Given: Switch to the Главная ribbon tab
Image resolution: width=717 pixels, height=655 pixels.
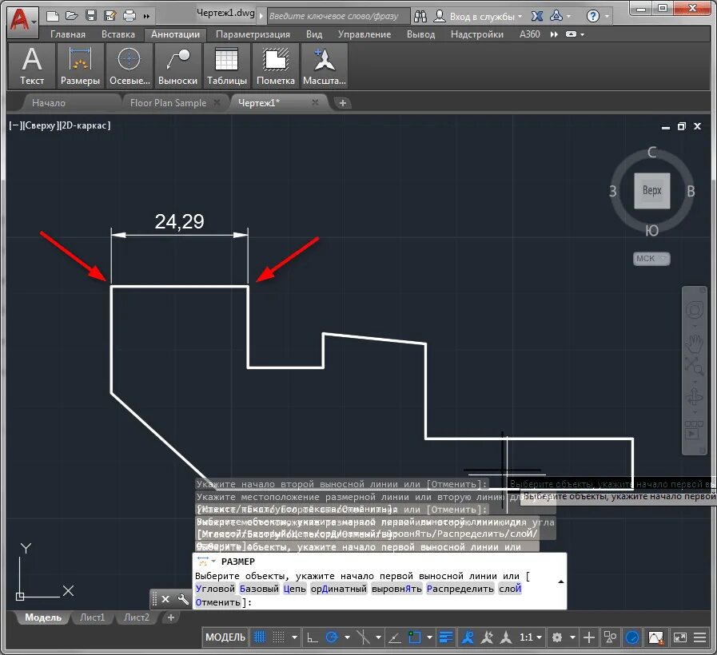Looking at the screenshot, I should tap(68, 34).
